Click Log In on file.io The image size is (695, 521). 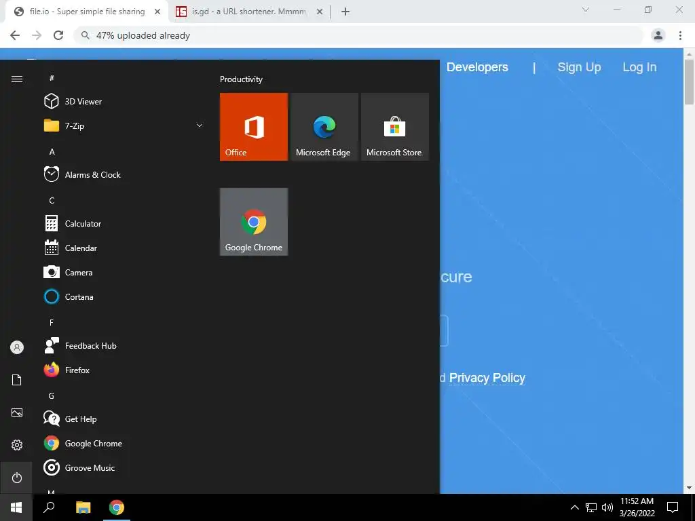pos(639,67)
